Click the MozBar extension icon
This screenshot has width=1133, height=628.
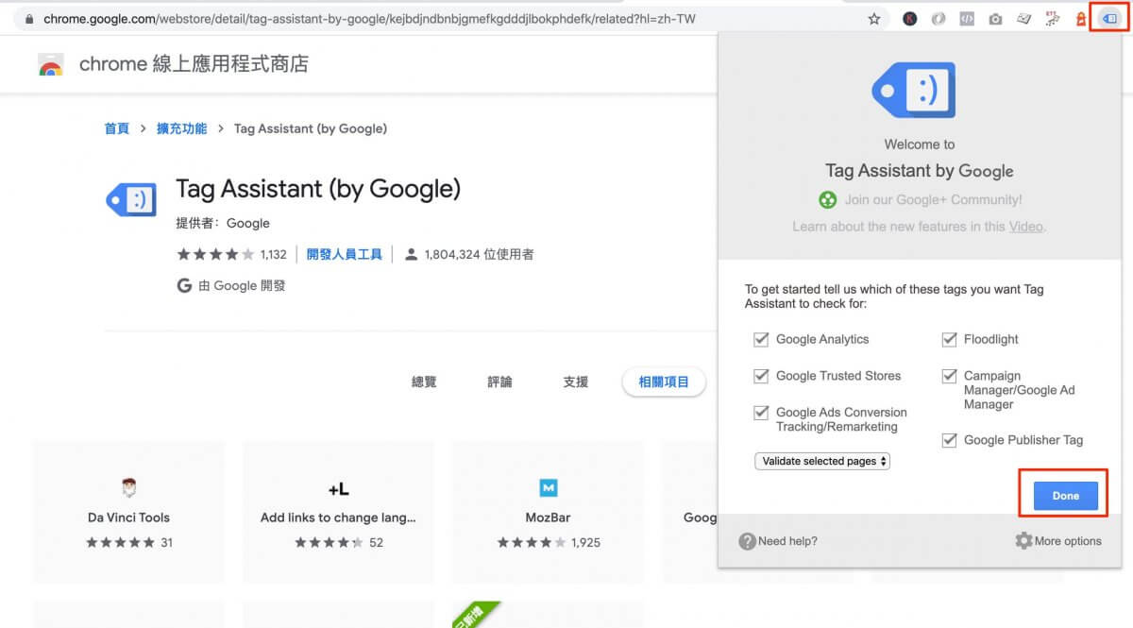click(x=549, y=488)
